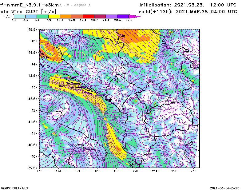Click legend value 5.4
The width and height of the screenshot is (246, 190).
pos(37,20)
